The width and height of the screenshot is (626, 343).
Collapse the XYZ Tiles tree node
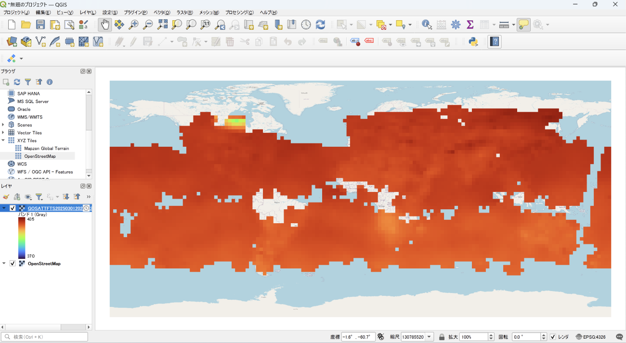3,140
